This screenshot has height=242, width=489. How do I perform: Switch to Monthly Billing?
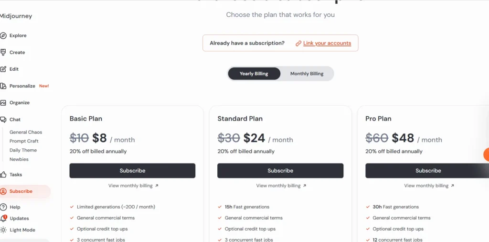307,74
